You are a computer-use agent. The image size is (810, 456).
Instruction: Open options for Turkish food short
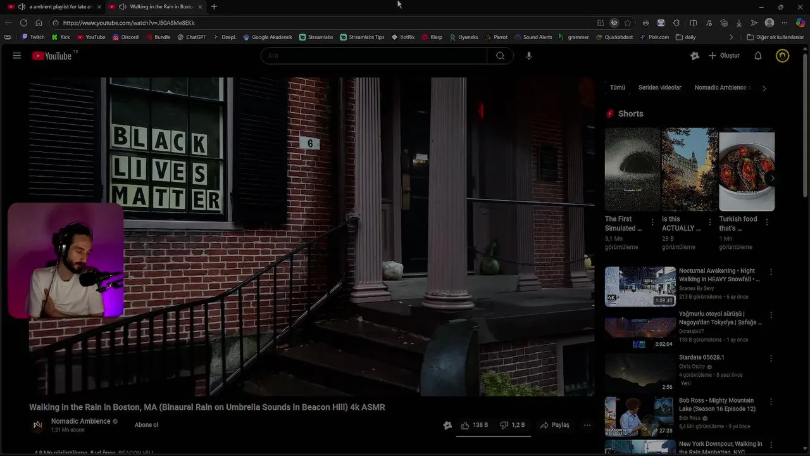(x=767, y=222)
